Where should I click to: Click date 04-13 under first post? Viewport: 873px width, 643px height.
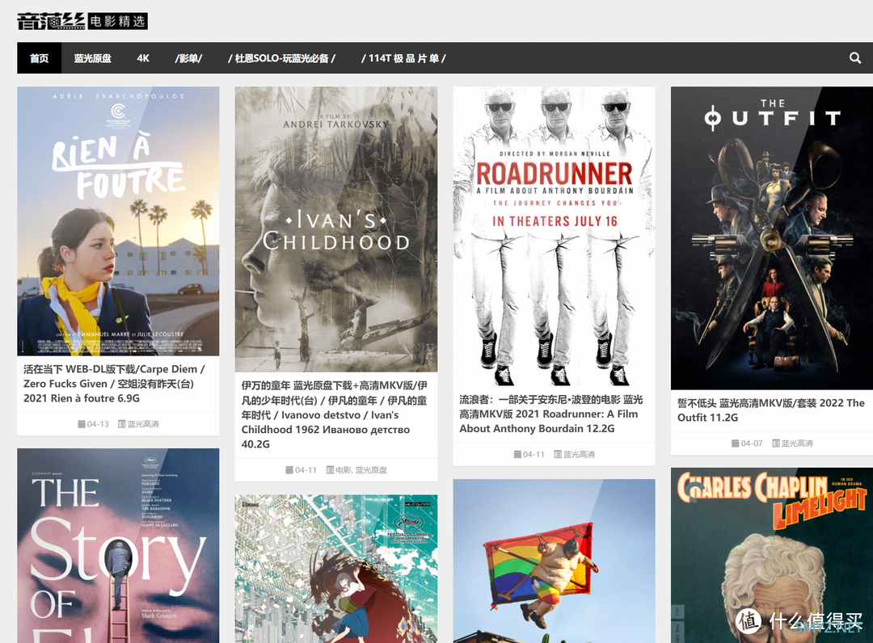click(x=98, y=424)
